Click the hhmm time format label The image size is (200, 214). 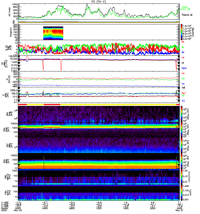coord(5,208)
